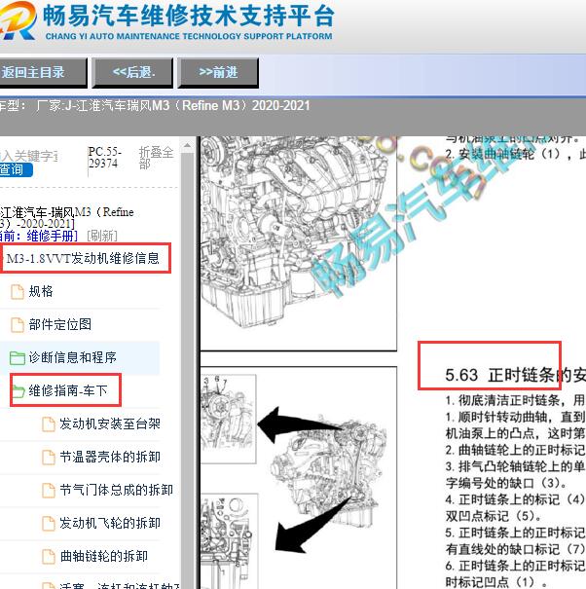The width and height of the screenshot is (586, 589).
Task: Open 曲轴链轮的拆卸 page
Action: (104, 556)
